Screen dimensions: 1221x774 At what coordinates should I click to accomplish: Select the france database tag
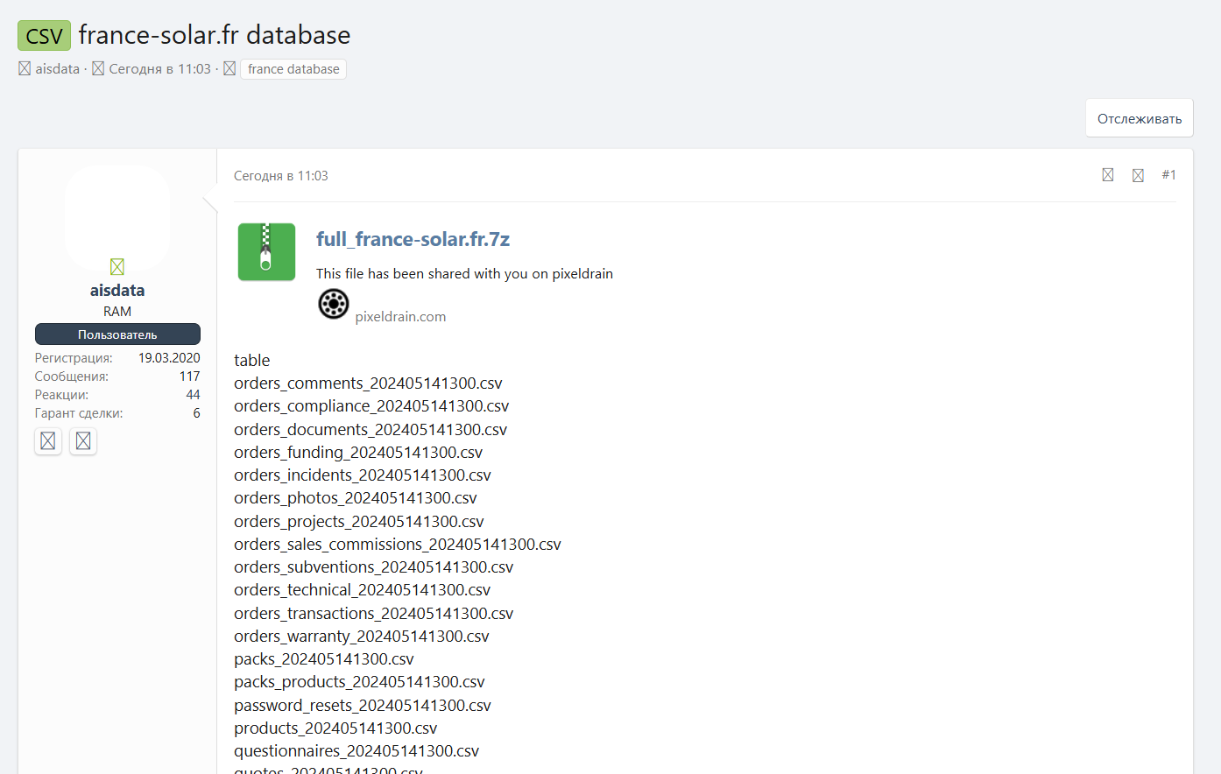click(x=293, y=69)
